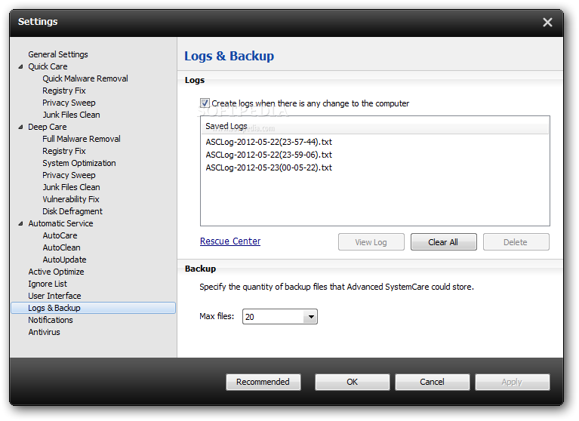Select Junk Files Clean under Quick Care
The image size is (579, 421).
pyautogui.click(x=71, y=115)
